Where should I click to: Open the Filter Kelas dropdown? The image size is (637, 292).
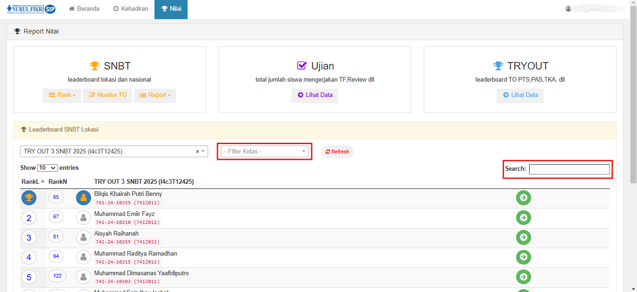click(x=264, y=152)
